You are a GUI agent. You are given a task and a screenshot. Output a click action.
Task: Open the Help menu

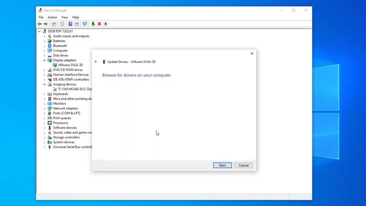click(75, 17)
